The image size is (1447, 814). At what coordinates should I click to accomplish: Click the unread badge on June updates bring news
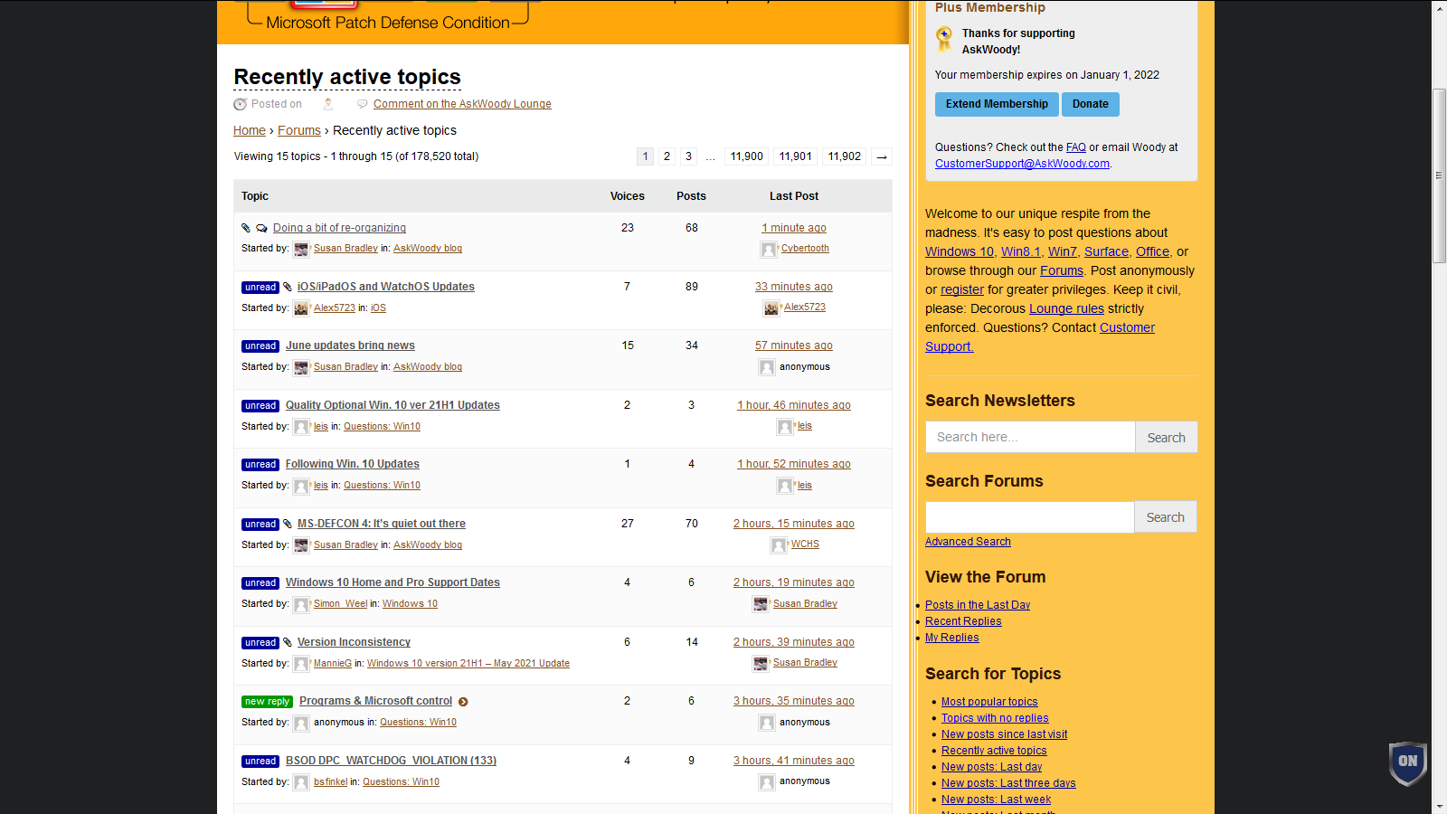260,346
